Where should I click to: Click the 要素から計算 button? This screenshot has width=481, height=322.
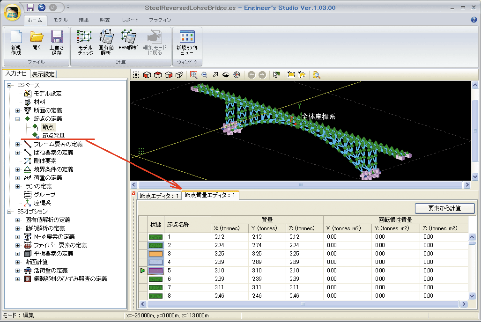pos(445,208)
